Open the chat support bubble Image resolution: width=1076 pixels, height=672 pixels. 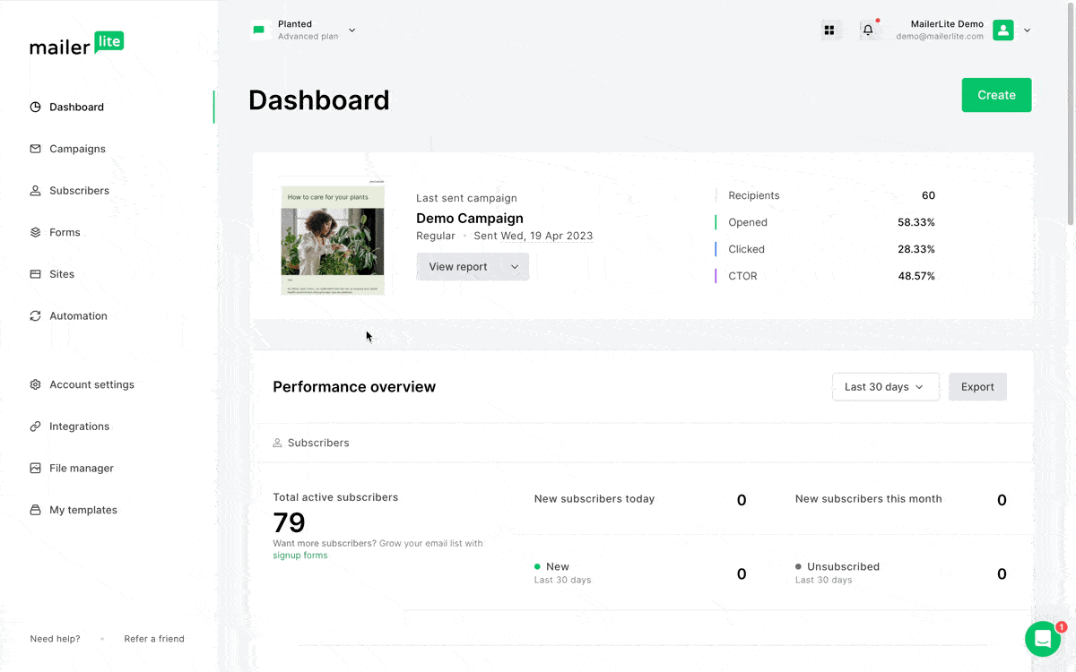point(1043,639)
